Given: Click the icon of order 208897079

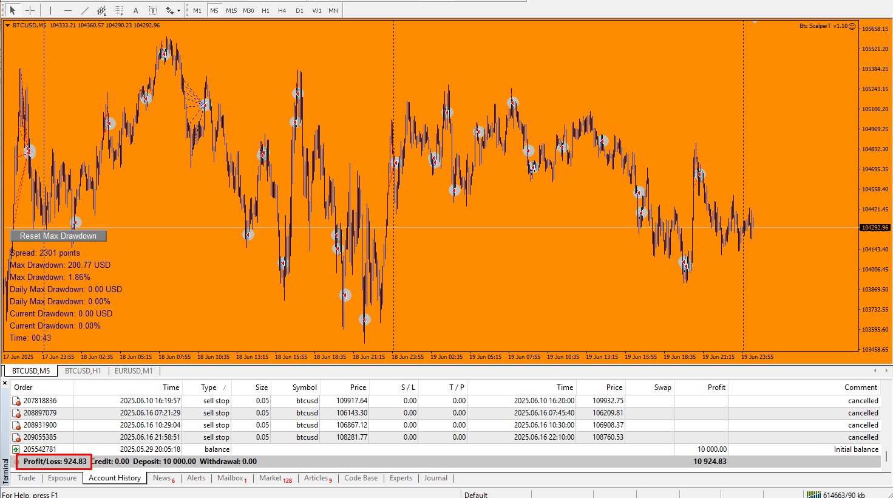Looking at the screenshot, I should pyautogui.click(x=16, y=413).
